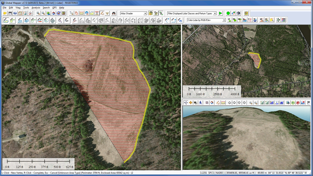The width and height of the screenshot is (313, 176).
Task: Select the Create Area Feature tool
Action: 6,20
